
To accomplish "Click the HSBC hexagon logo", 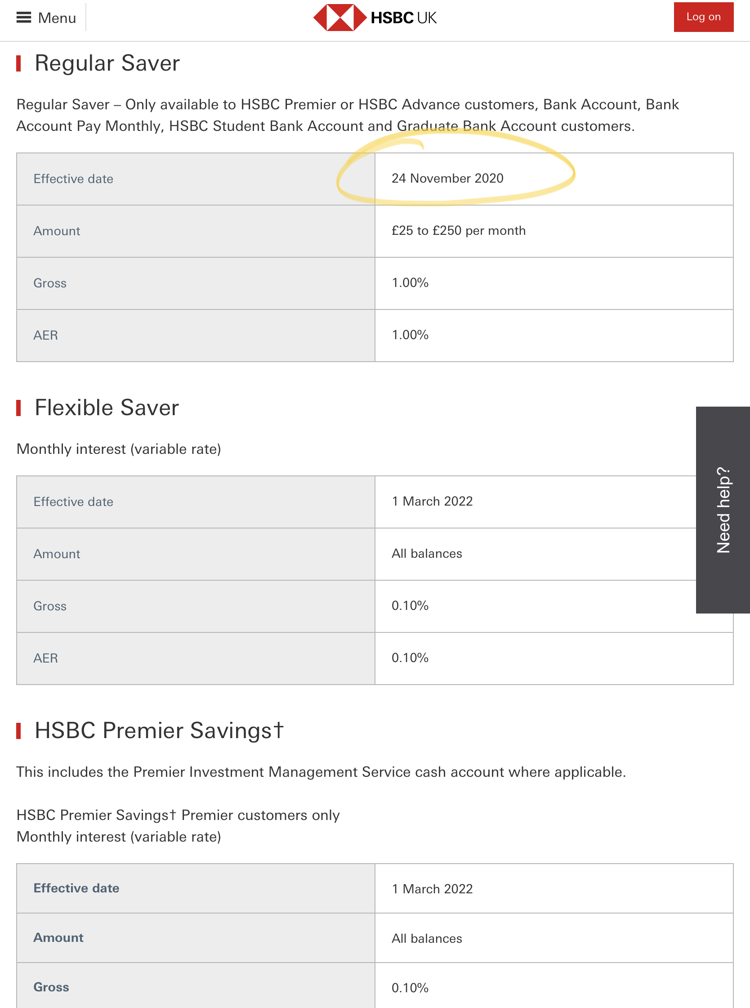I will click(340, 18).
